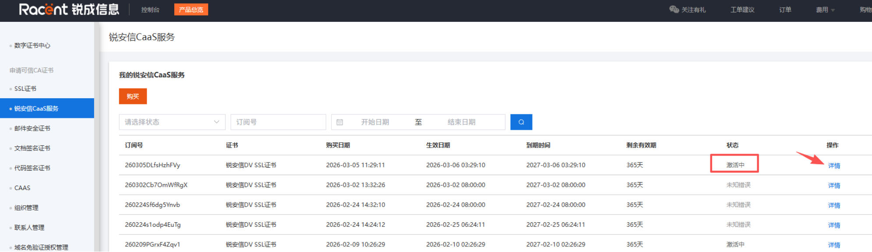Click the 开始日期 date field

(375, 122)
